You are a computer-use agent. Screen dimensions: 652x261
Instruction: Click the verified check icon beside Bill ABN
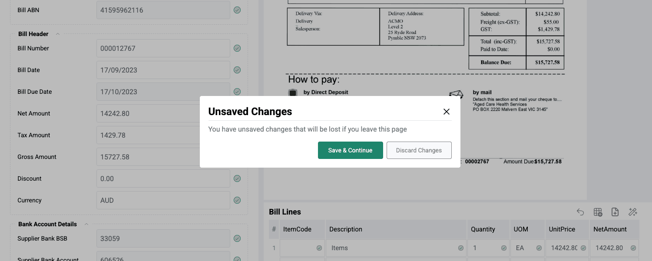(237, 10)
